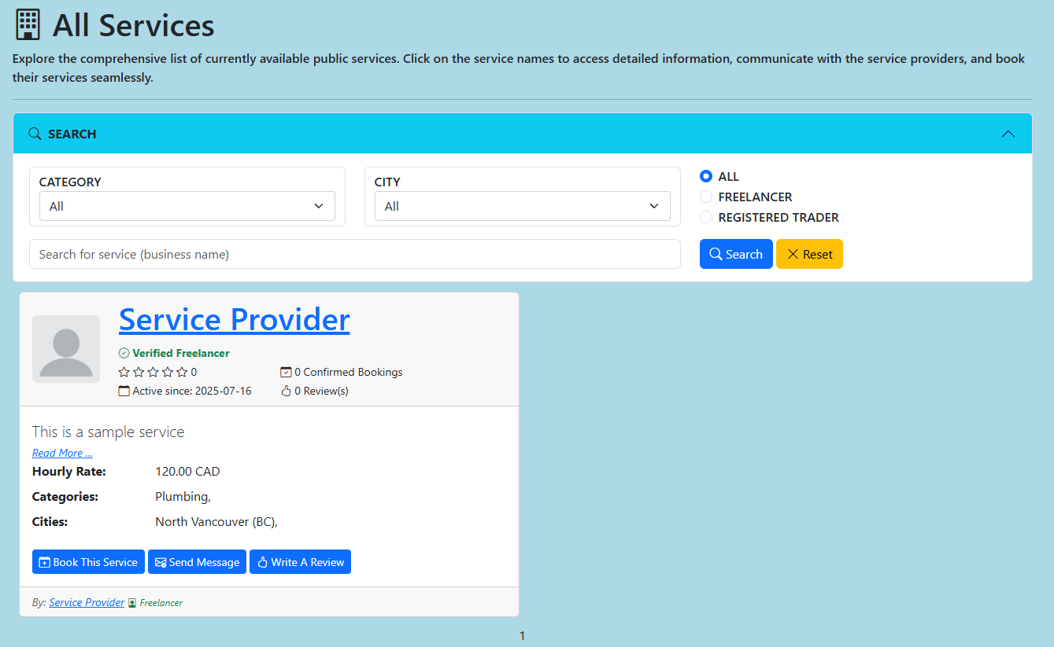
Task: Open the Service Provider title link
Action: pos(234,319)
